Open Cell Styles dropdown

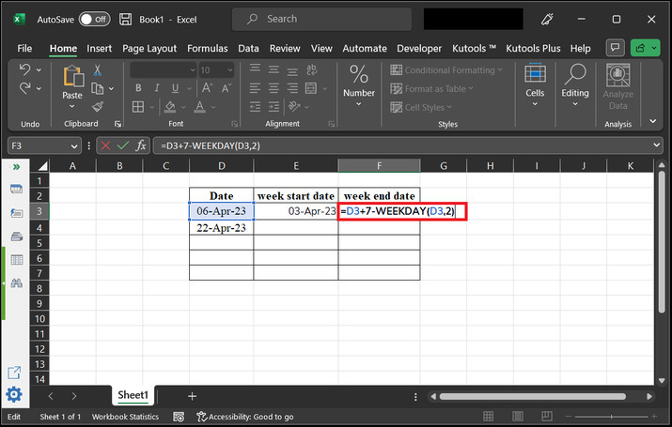[421, 107]
